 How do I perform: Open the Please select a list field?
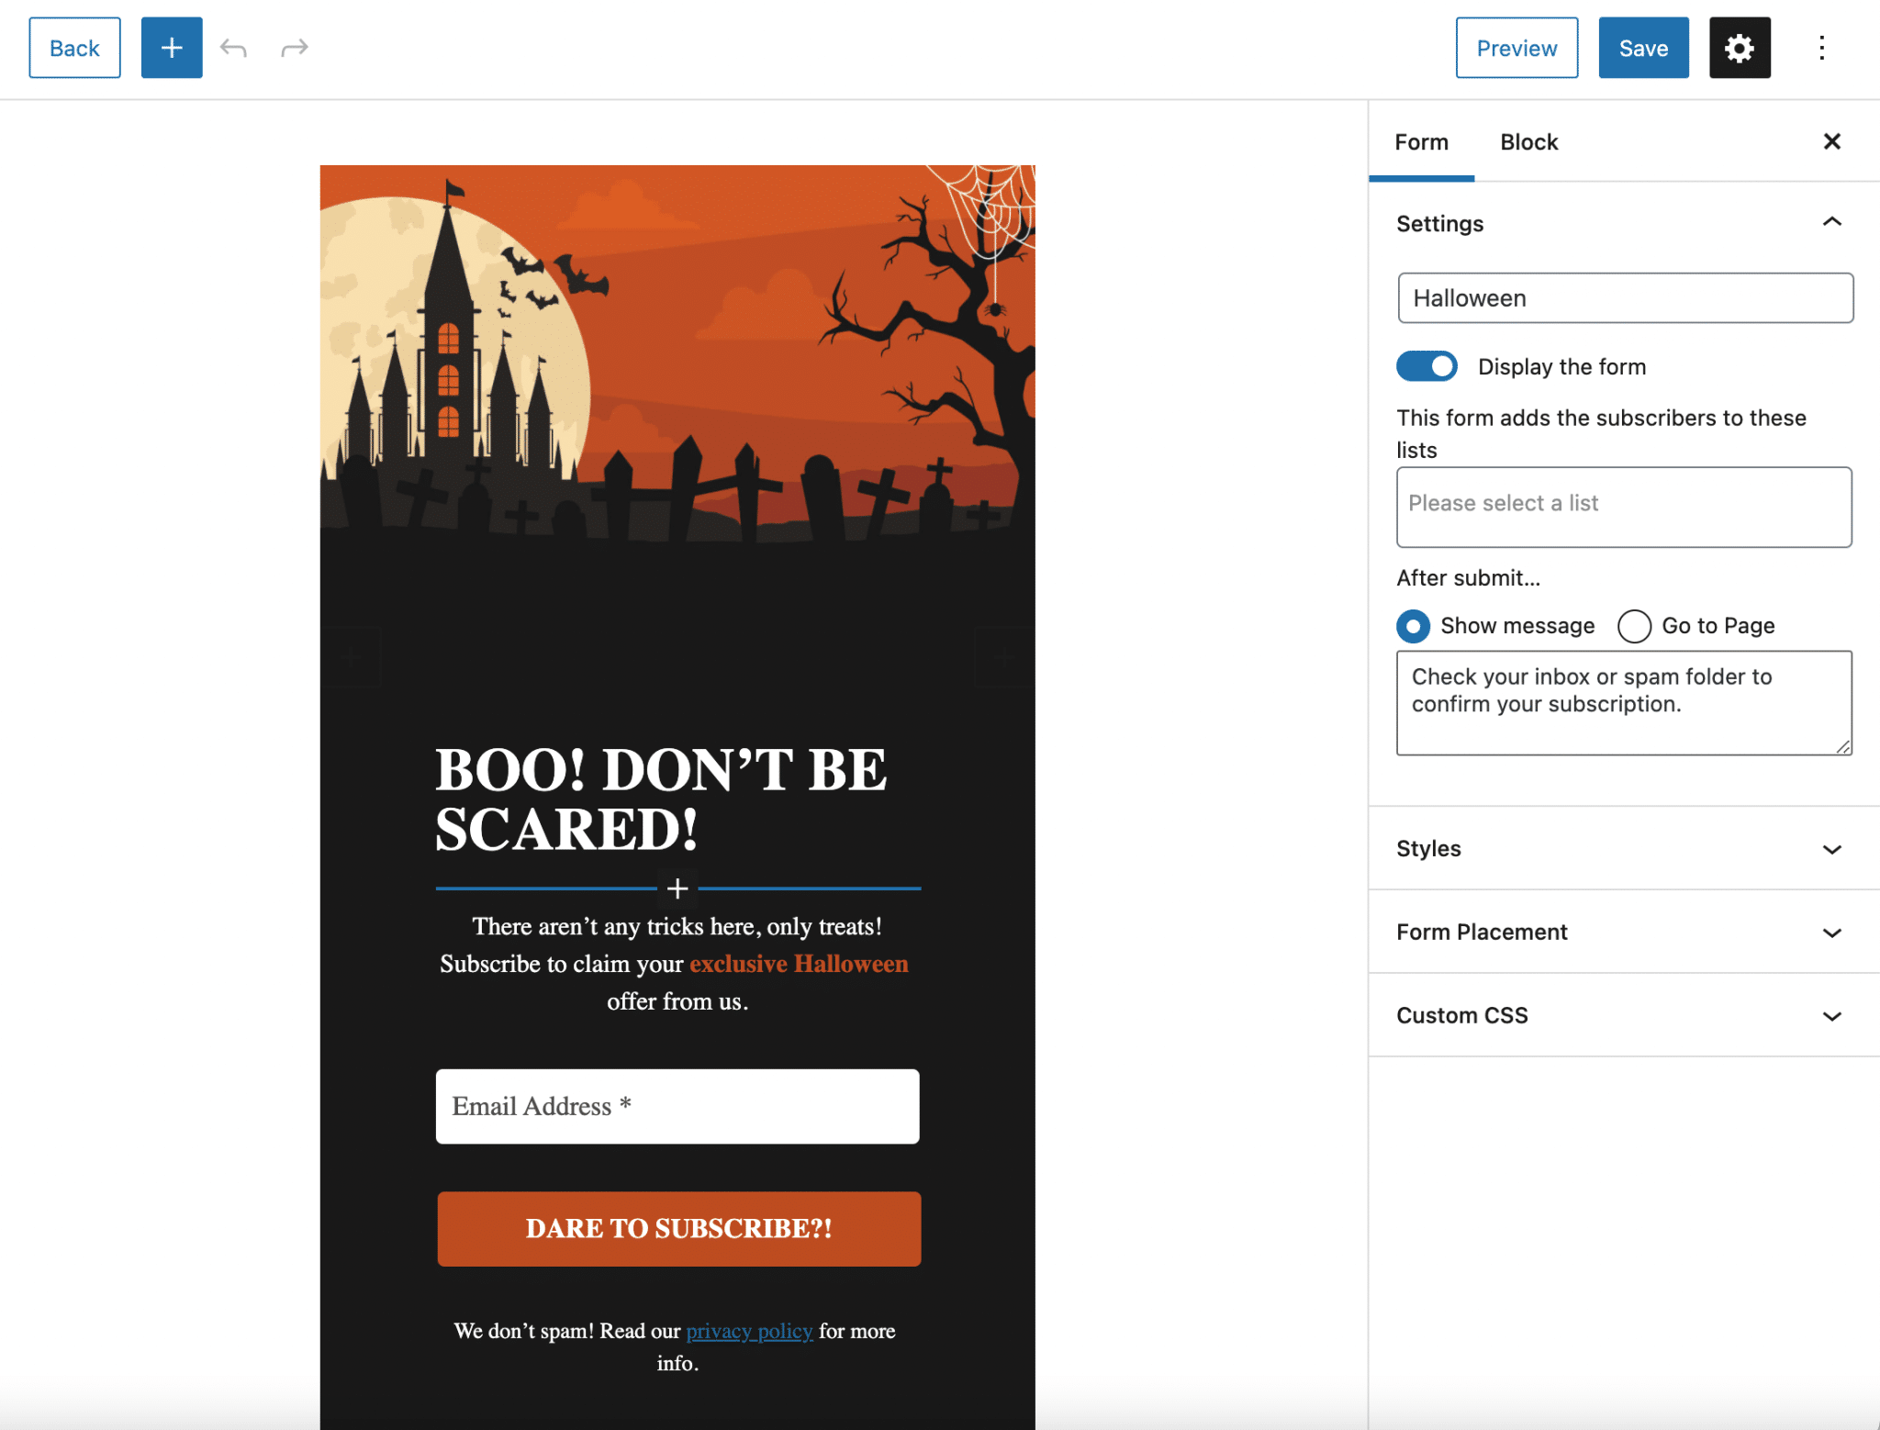1623,507
